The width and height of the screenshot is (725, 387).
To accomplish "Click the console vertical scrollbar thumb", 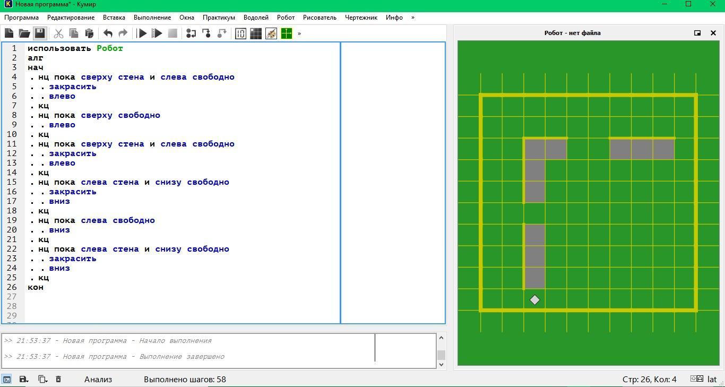I will tap(441, 355).
